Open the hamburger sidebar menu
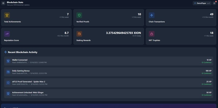The image size is (218, 108). (3, 3)
